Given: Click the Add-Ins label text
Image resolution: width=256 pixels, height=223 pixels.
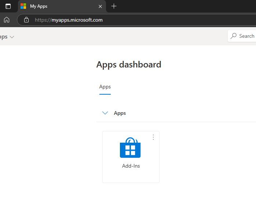Looking at the screenshot, I should click(x=131, y=166).
